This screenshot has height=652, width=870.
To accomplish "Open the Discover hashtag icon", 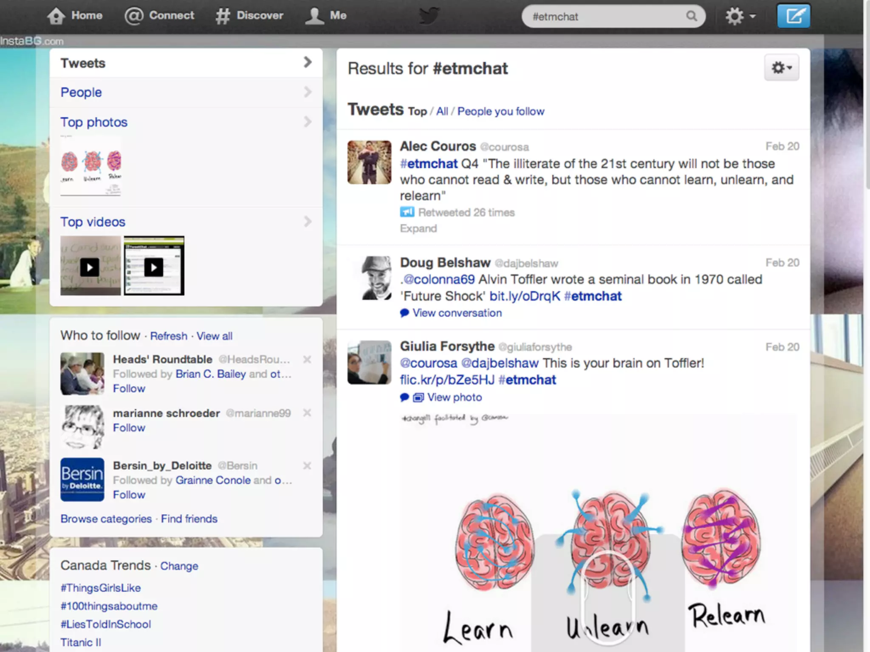I will (x=223, y=16).
